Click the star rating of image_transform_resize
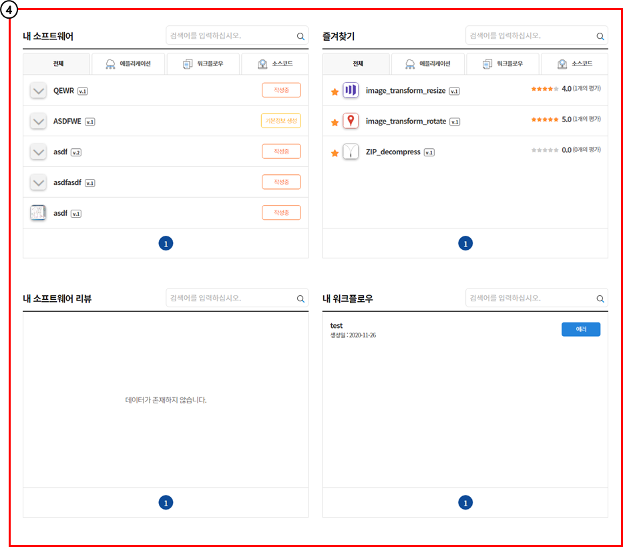This screenshot has height=547, width=623. 544,88
